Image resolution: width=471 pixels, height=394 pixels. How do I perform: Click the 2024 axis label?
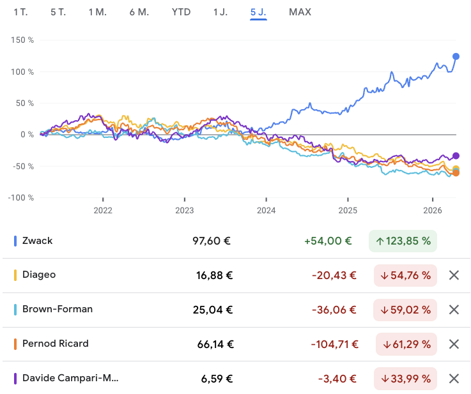point(266,210)
